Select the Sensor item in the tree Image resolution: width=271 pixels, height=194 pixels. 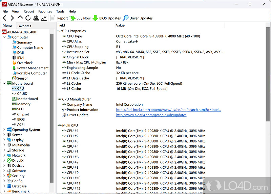pyautogui.click(x=22, y=78)
